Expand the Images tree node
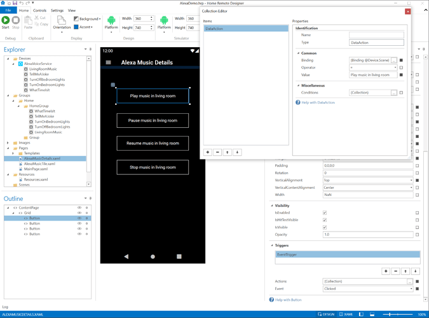 (x=8, y=142)
